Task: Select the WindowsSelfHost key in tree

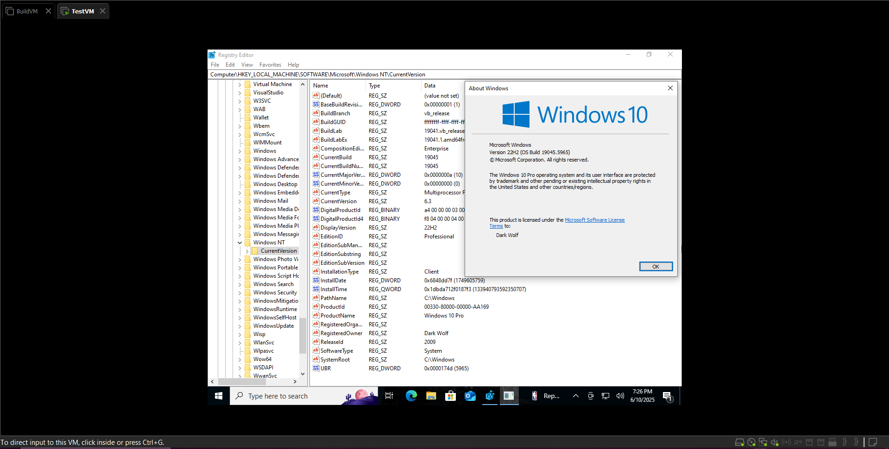Action: [x=275, y=318]
